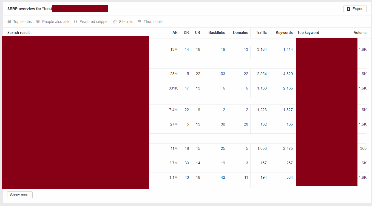Click the UR column header
372x206 pixels.
click(x=197, y=32)
